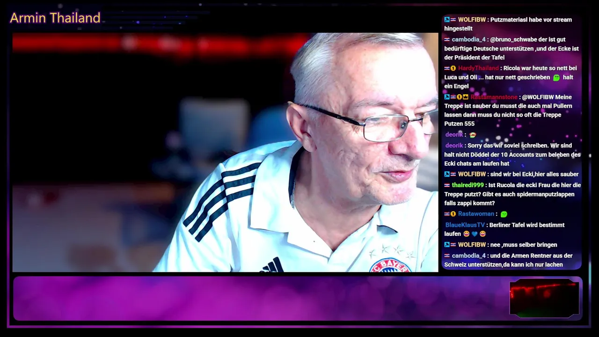Click the text 'der Präsident der Tafel'
599x337 pixels.
point(475,58)
